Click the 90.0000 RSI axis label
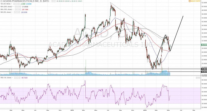The height and width of the screenshot is (111, 207). pyautogui.click(x=204, y=80)
